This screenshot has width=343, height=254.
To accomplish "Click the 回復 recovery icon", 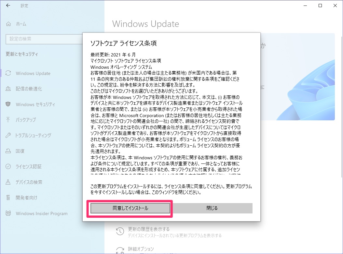I will [x=8, y=151].
